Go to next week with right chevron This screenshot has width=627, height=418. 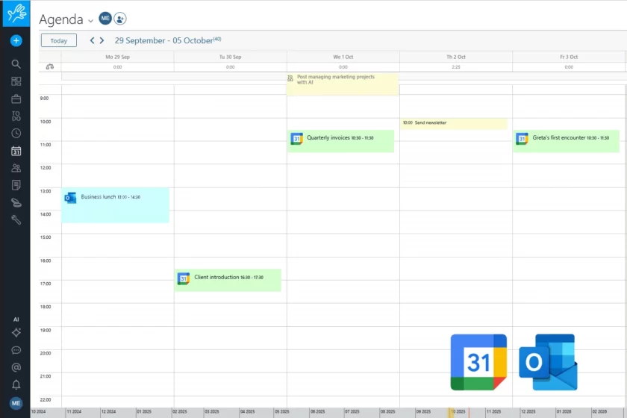click(102, 40)
